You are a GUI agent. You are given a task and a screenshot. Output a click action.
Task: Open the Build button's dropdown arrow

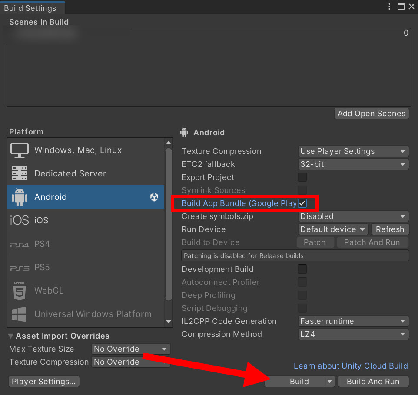click(330, 382)
